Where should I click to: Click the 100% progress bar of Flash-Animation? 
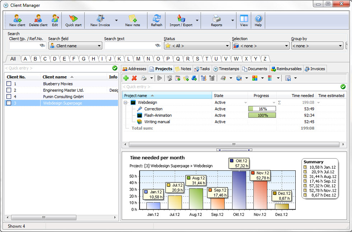tap(262, 115)
